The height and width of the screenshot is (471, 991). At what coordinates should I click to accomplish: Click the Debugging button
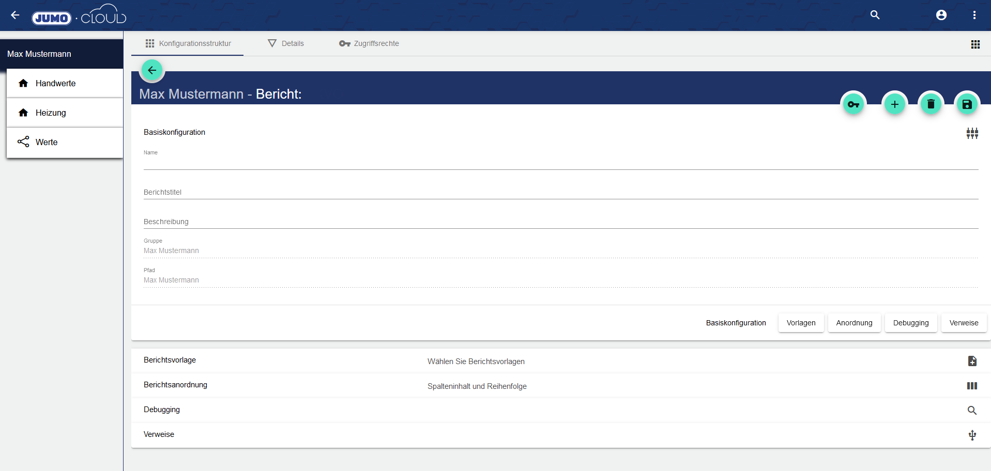tap(910, 323)
